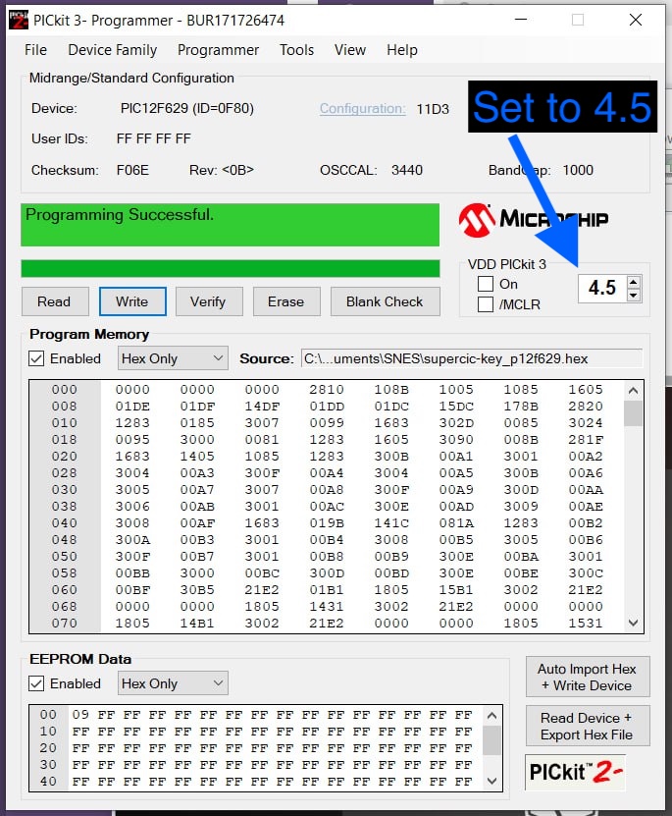672x816 pixels.
Task: Minimize the PICkit 3 Programmer window
Action: (521, 20)
